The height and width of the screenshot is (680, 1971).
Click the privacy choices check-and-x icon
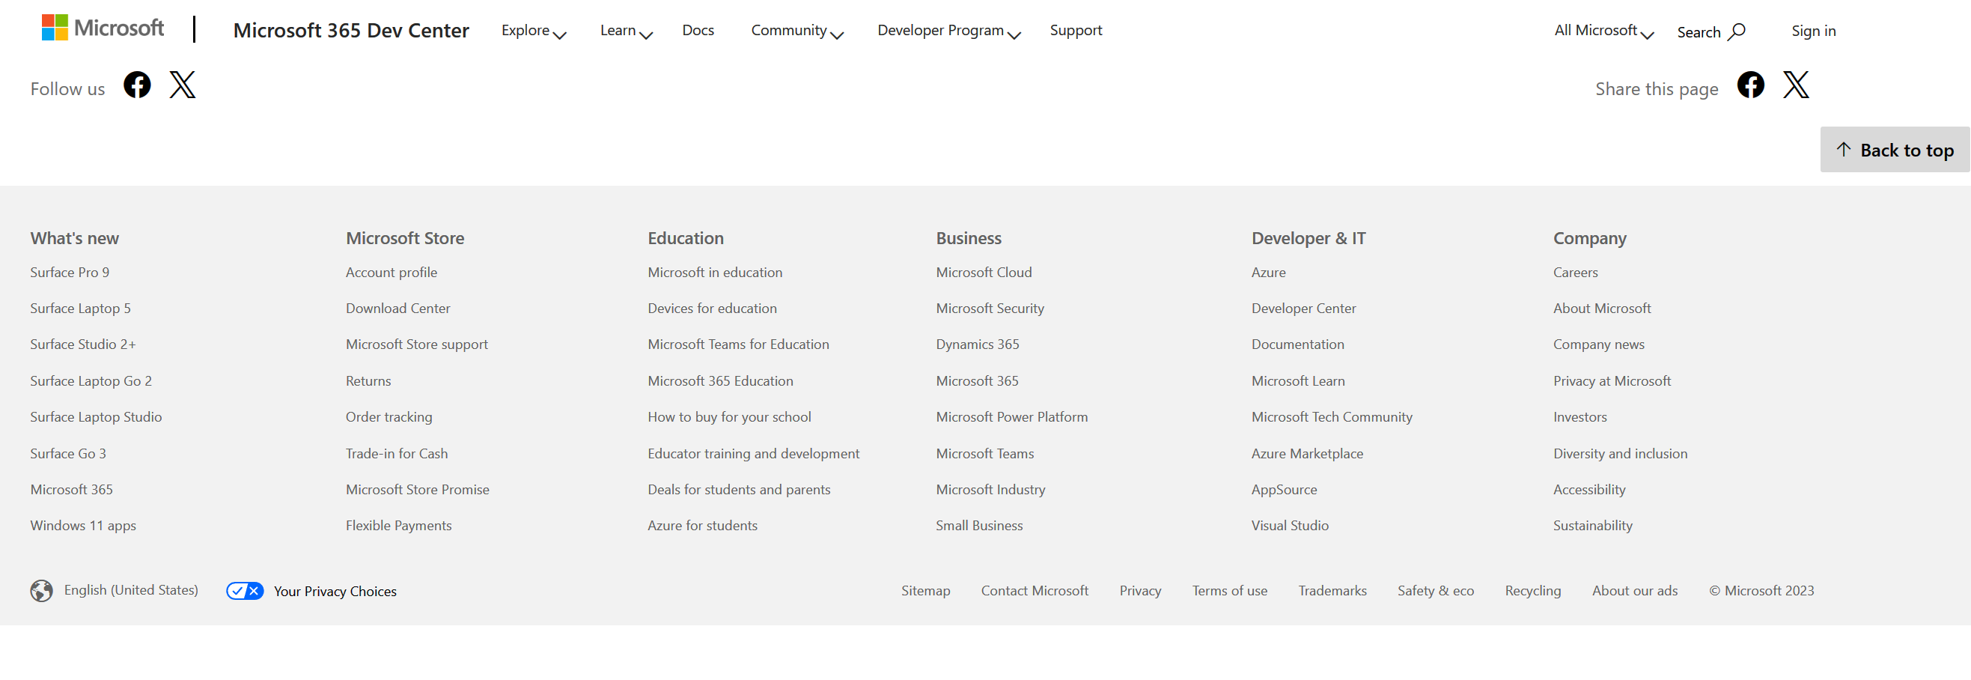(245, 590)
